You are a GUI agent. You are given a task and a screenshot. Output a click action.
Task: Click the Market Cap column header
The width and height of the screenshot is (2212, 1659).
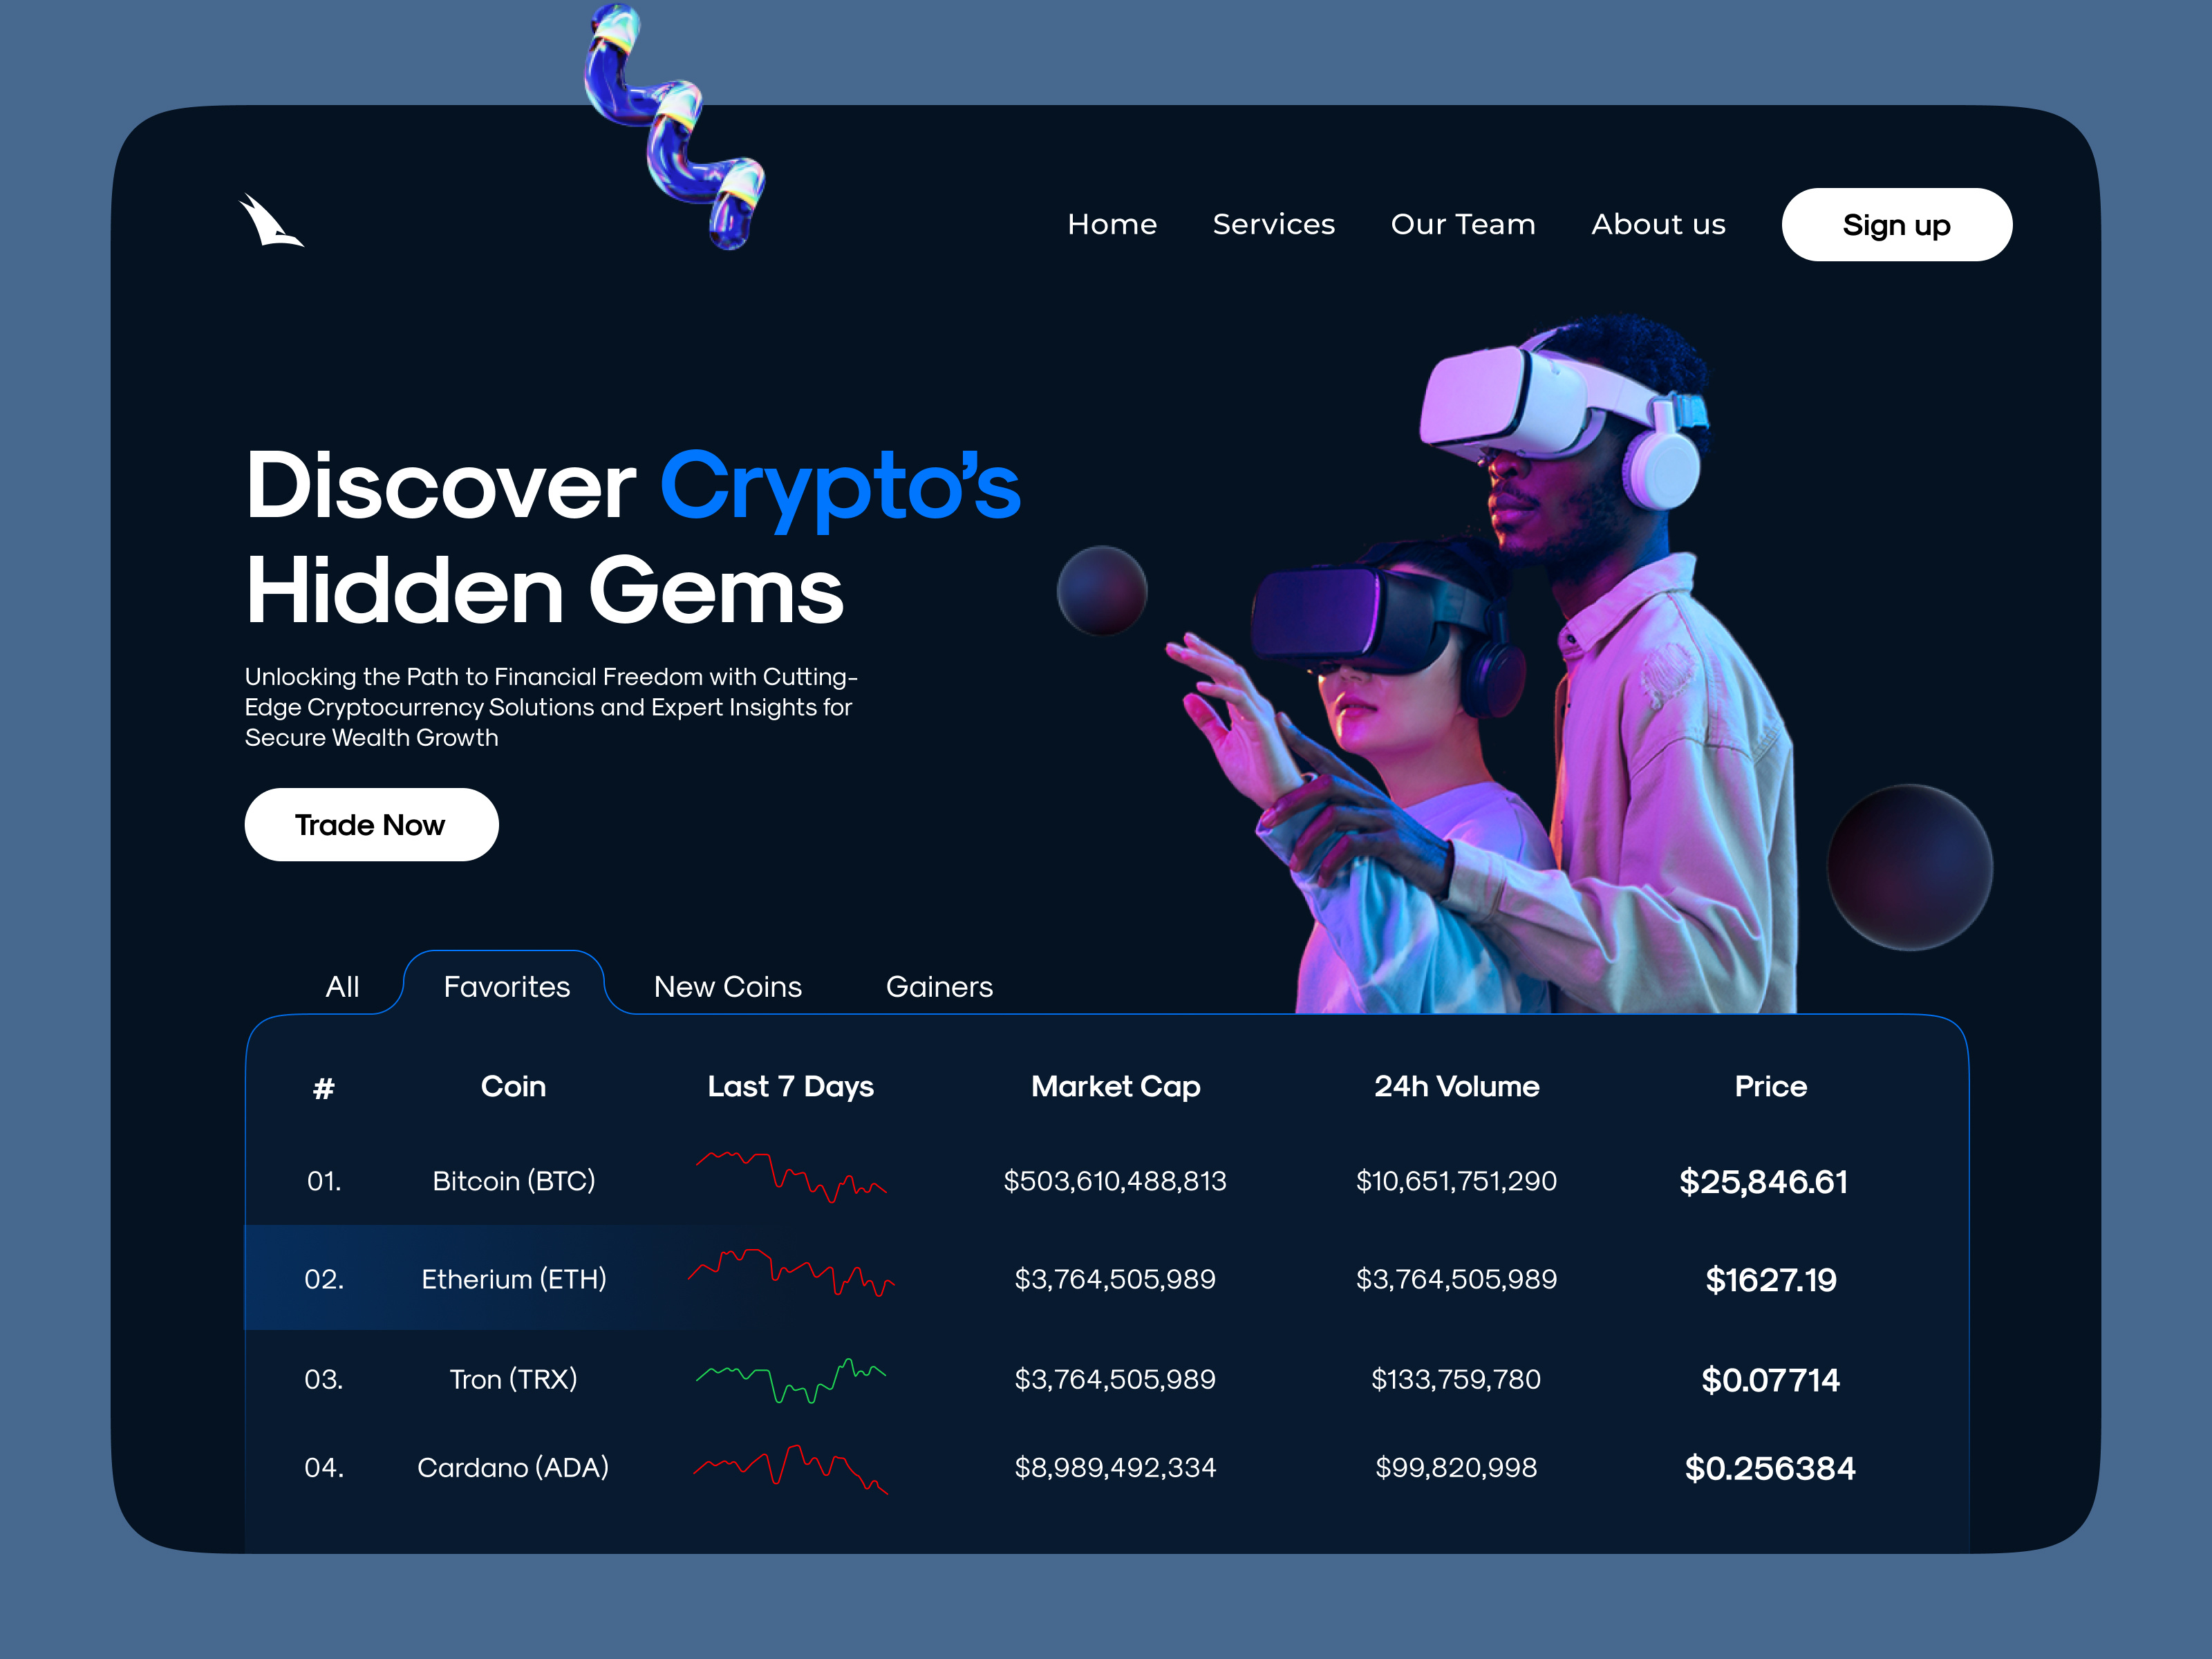point(1116,1086)
